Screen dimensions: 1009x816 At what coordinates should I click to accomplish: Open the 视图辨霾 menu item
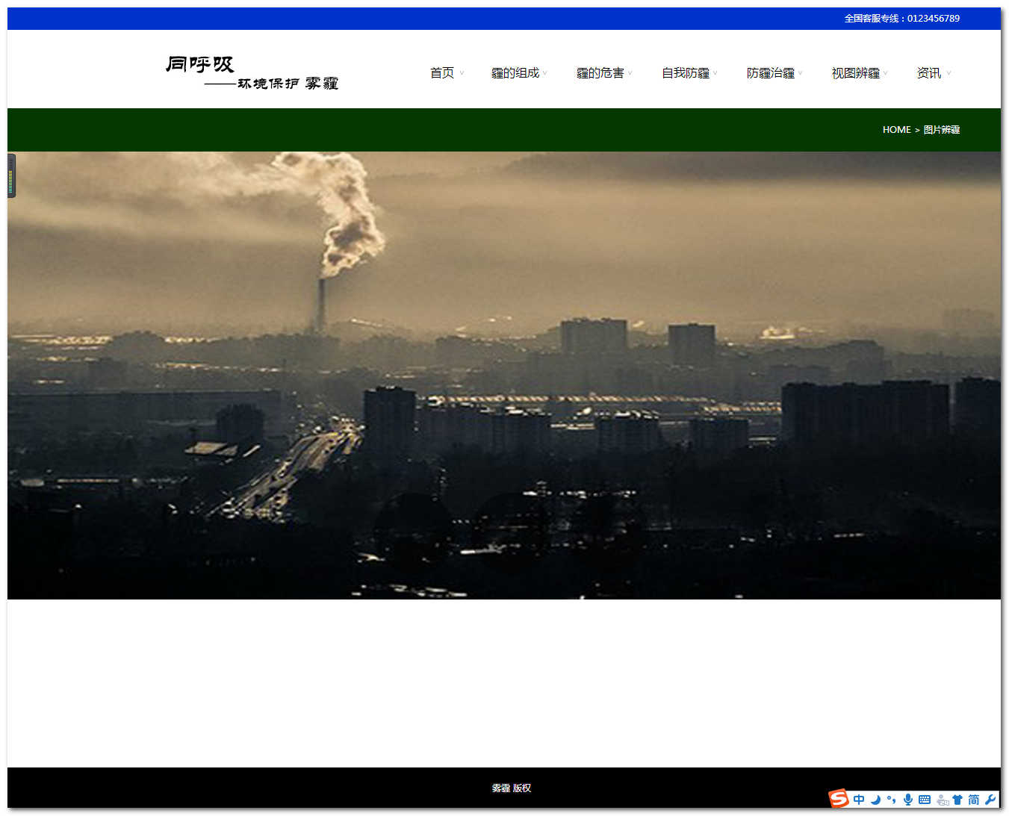coord(856,73)
